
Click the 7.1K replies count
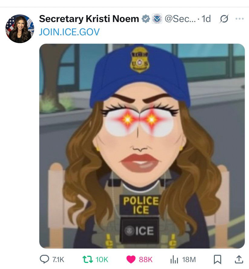(x=58, y=260)
